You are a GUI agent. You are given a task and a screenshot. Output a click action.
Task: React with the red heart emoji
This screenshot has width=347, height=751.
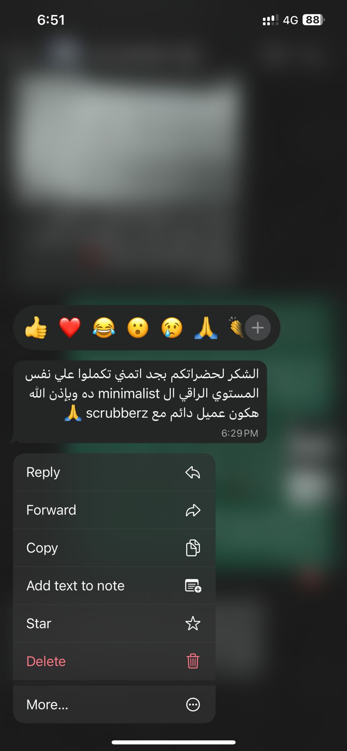[70, 328]
